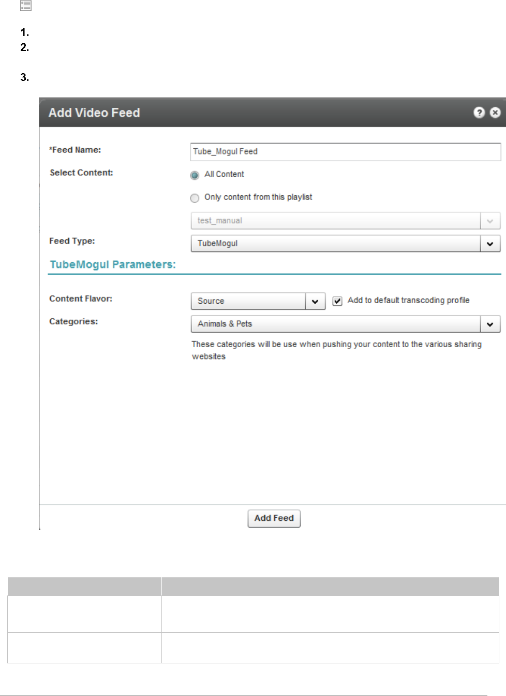Click the Categories label
506x696 pixels.
tap(73, 321)
